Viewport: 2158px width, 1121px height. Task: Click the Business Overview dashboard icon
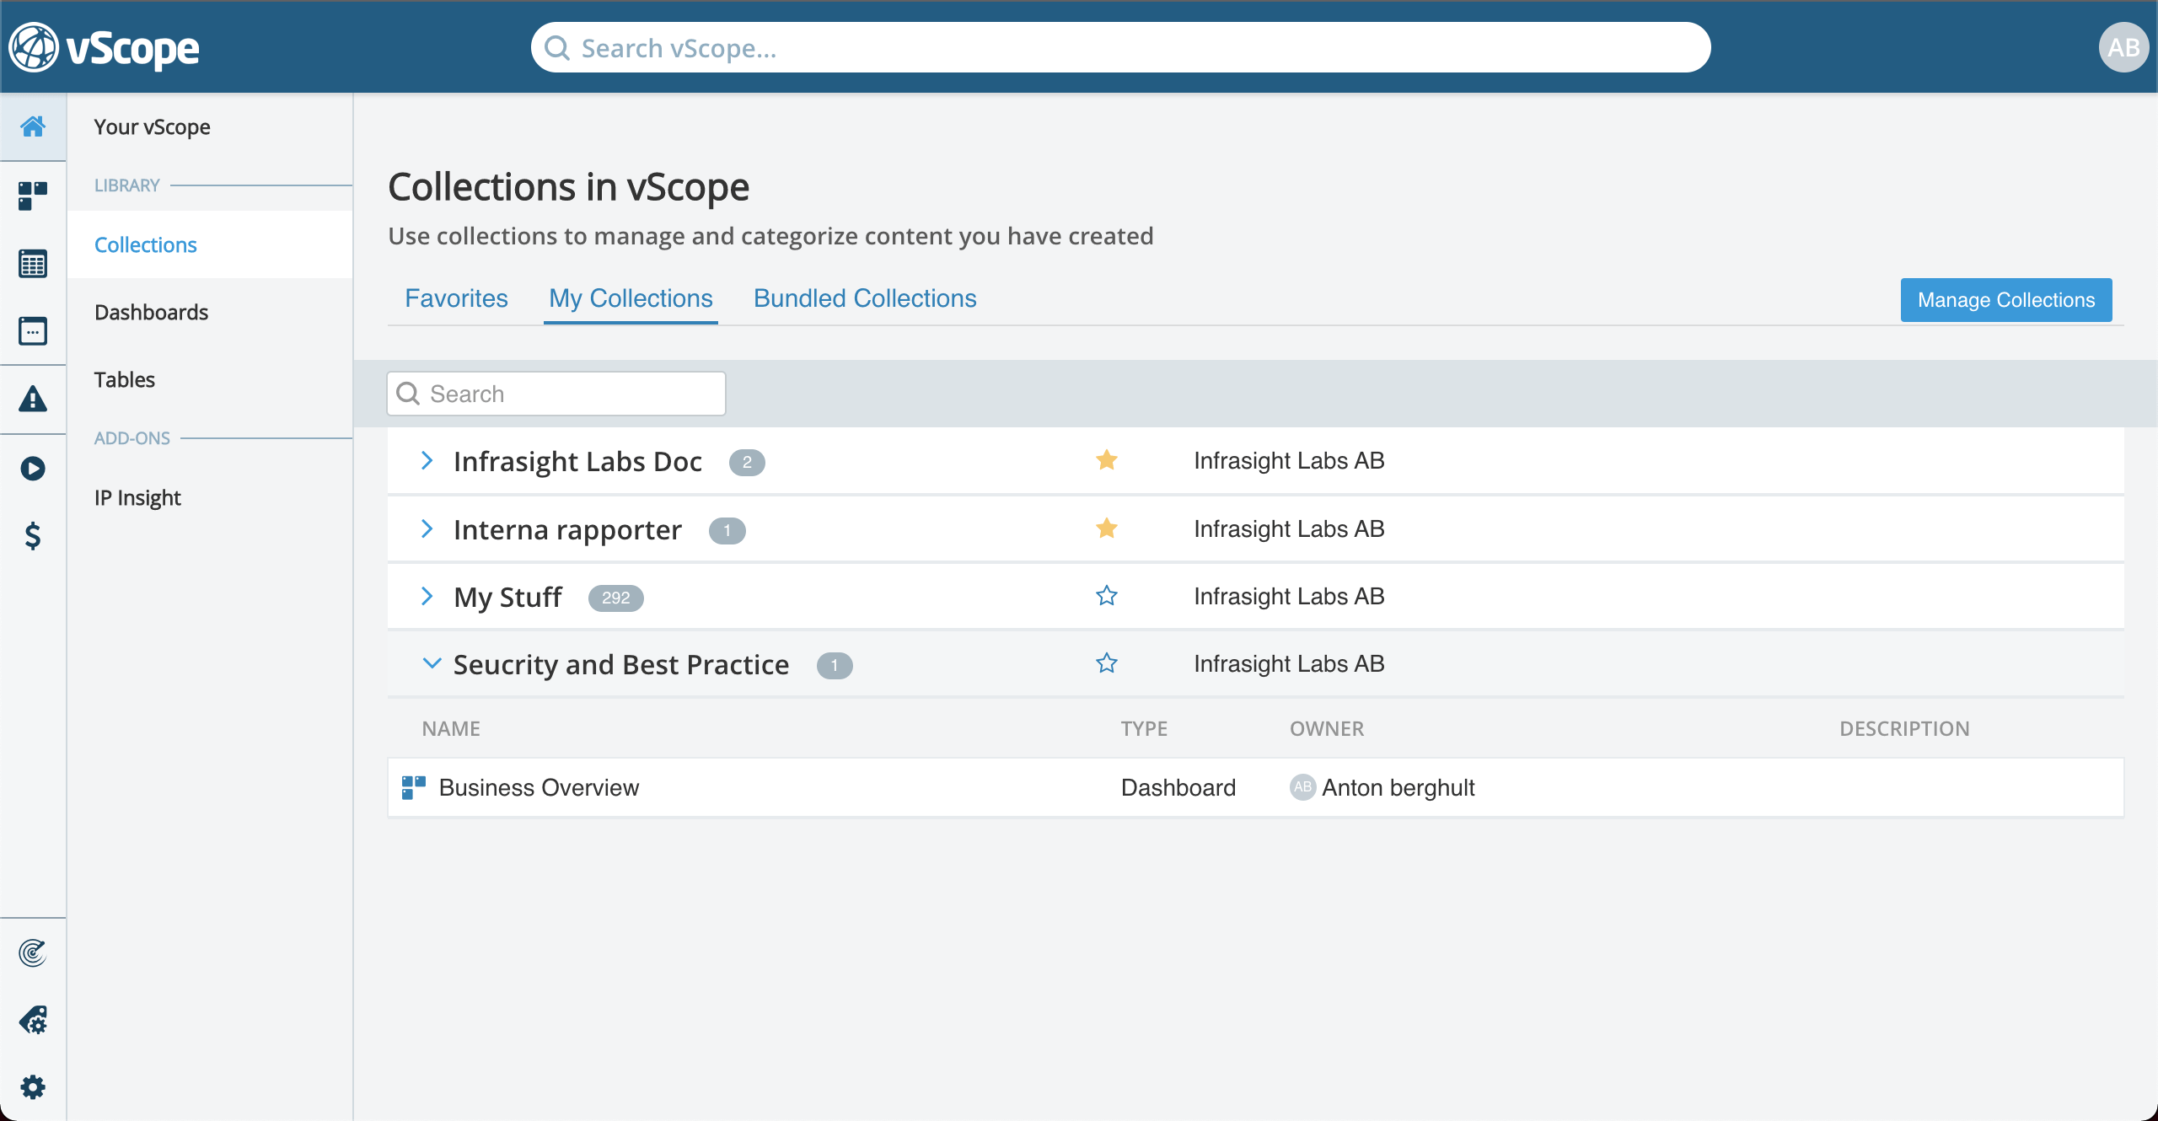(x=414, y=787)
